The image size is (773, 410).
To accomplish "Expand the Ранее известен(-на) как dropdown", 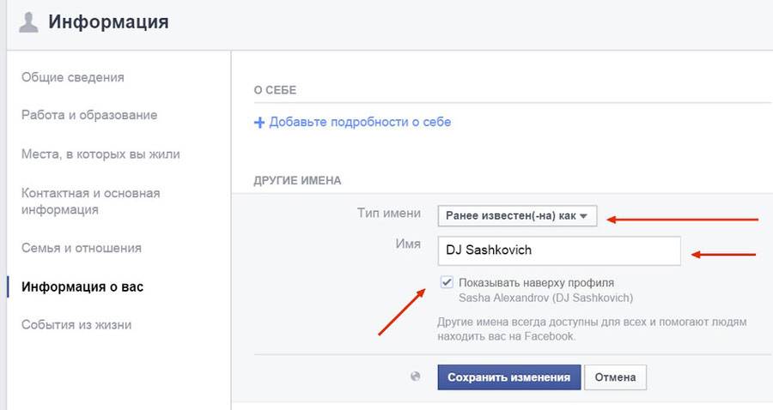I will pos(516,216).
